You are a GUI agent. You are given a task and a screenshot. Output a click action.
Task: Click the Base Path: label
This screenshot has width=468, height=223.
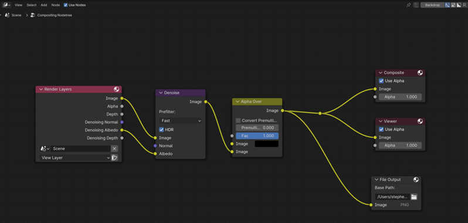coord(385,188)
